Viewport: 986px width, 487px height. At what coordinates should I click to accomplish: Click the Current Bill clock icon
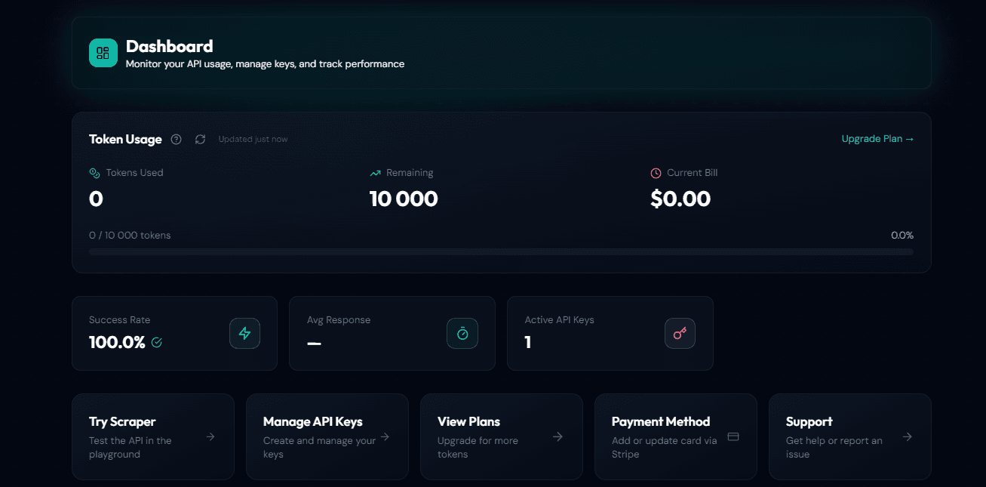(655, 172)
